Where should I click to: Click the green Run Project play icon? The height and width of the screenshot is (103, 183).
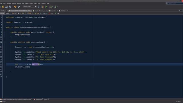tap(46, 7)
